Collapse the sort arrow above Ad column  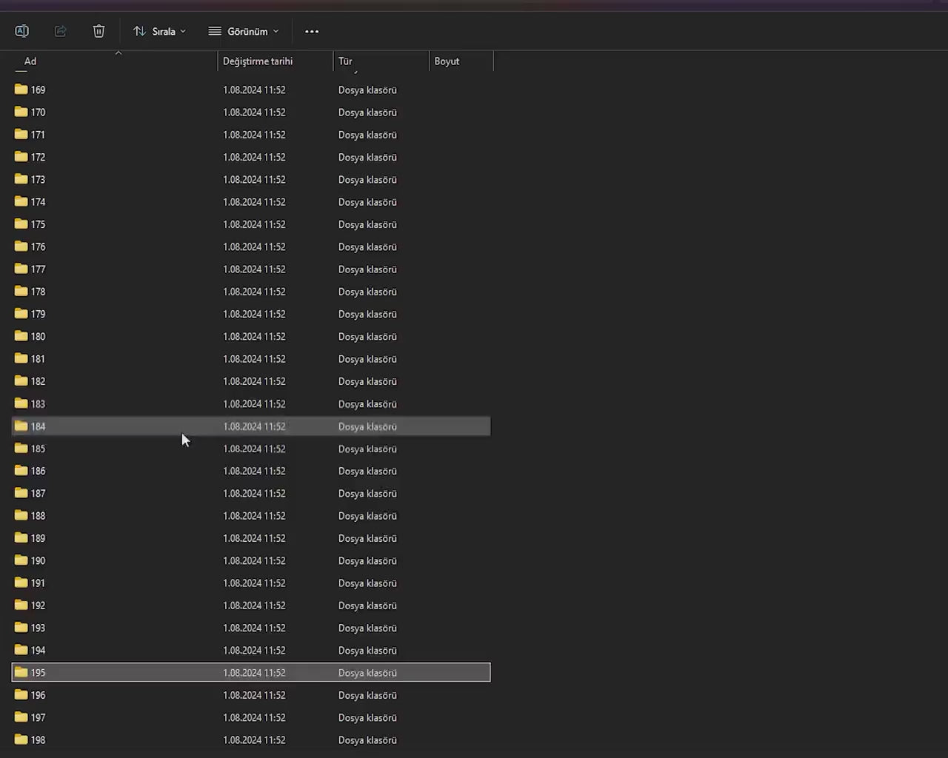pyautogui.click(x=118, y=53)
